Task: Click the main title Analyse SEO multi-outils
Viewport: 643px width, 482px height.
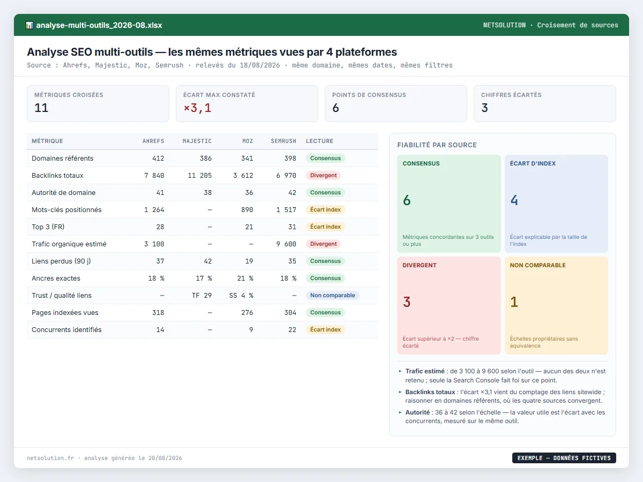Action: (x=212, y=52)
